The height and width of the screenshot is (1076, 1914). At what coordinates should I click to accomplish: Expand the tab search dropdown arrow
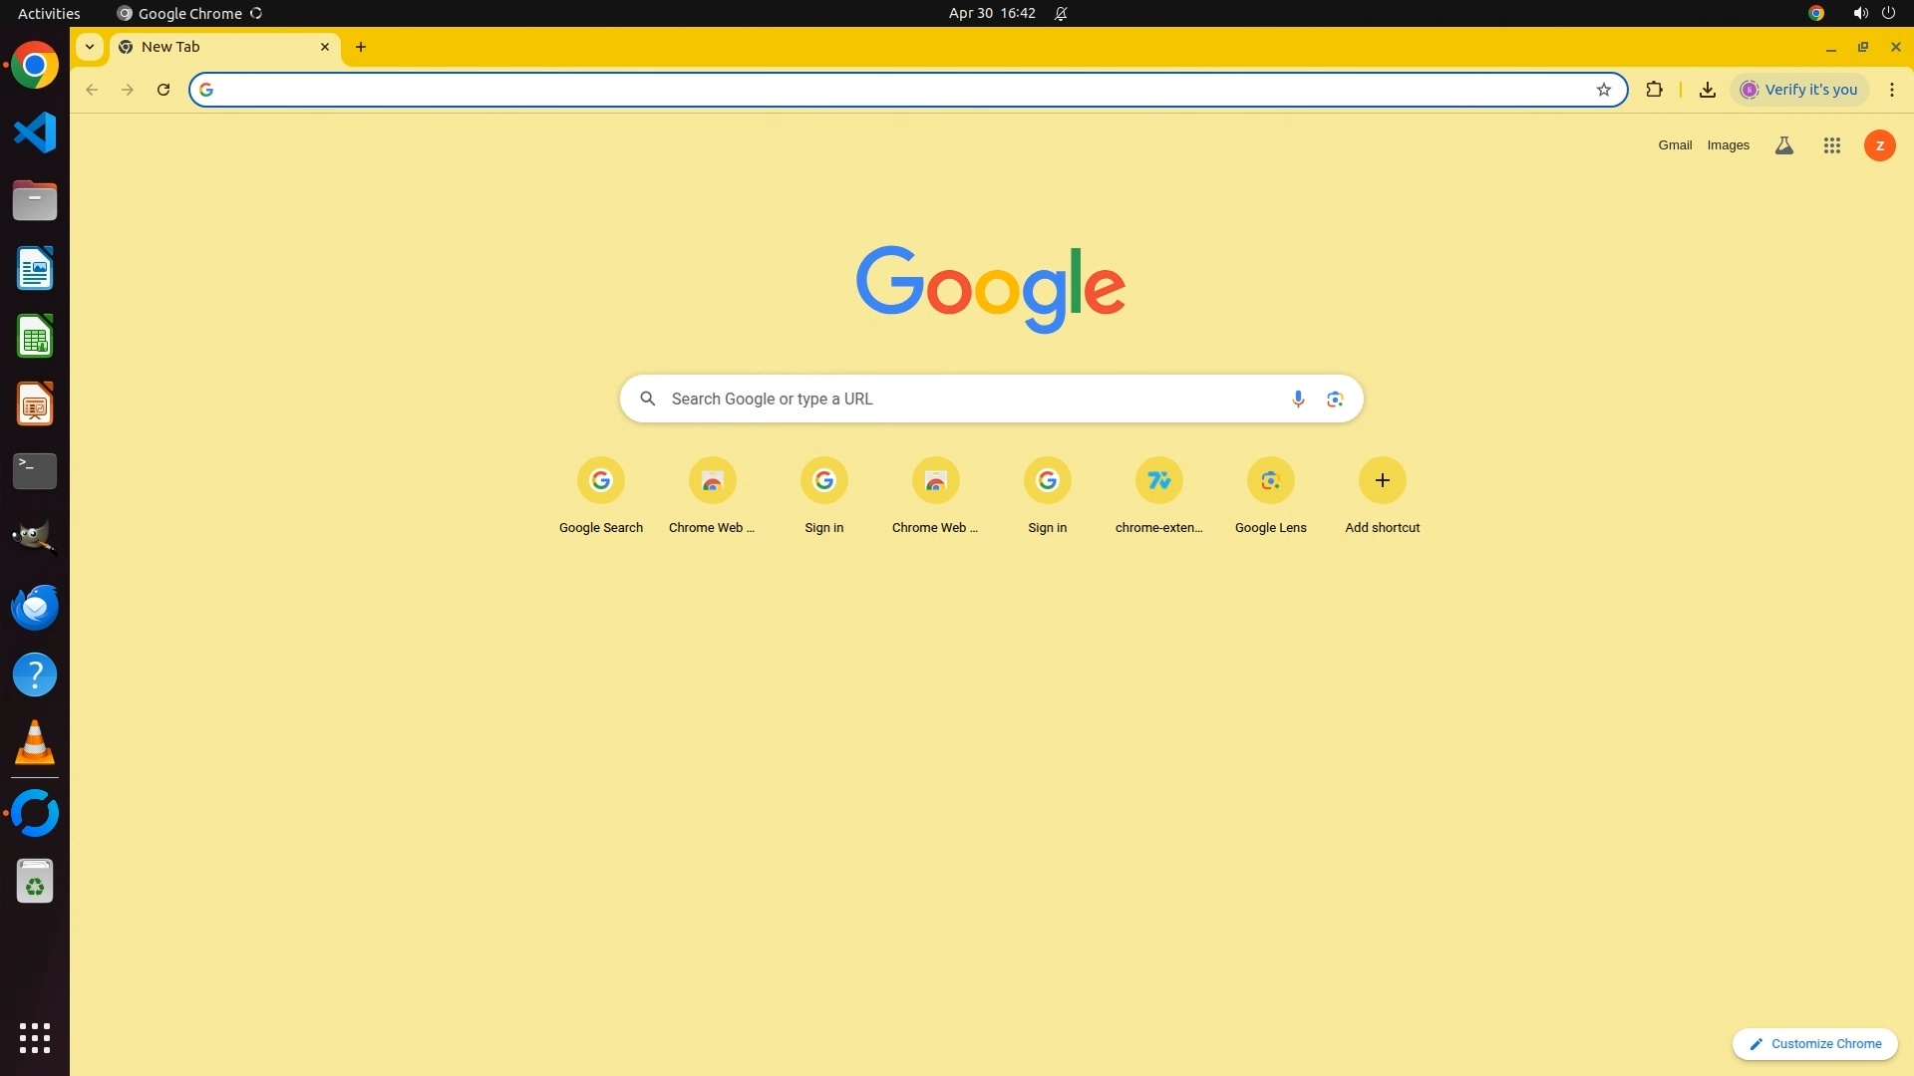90,47
